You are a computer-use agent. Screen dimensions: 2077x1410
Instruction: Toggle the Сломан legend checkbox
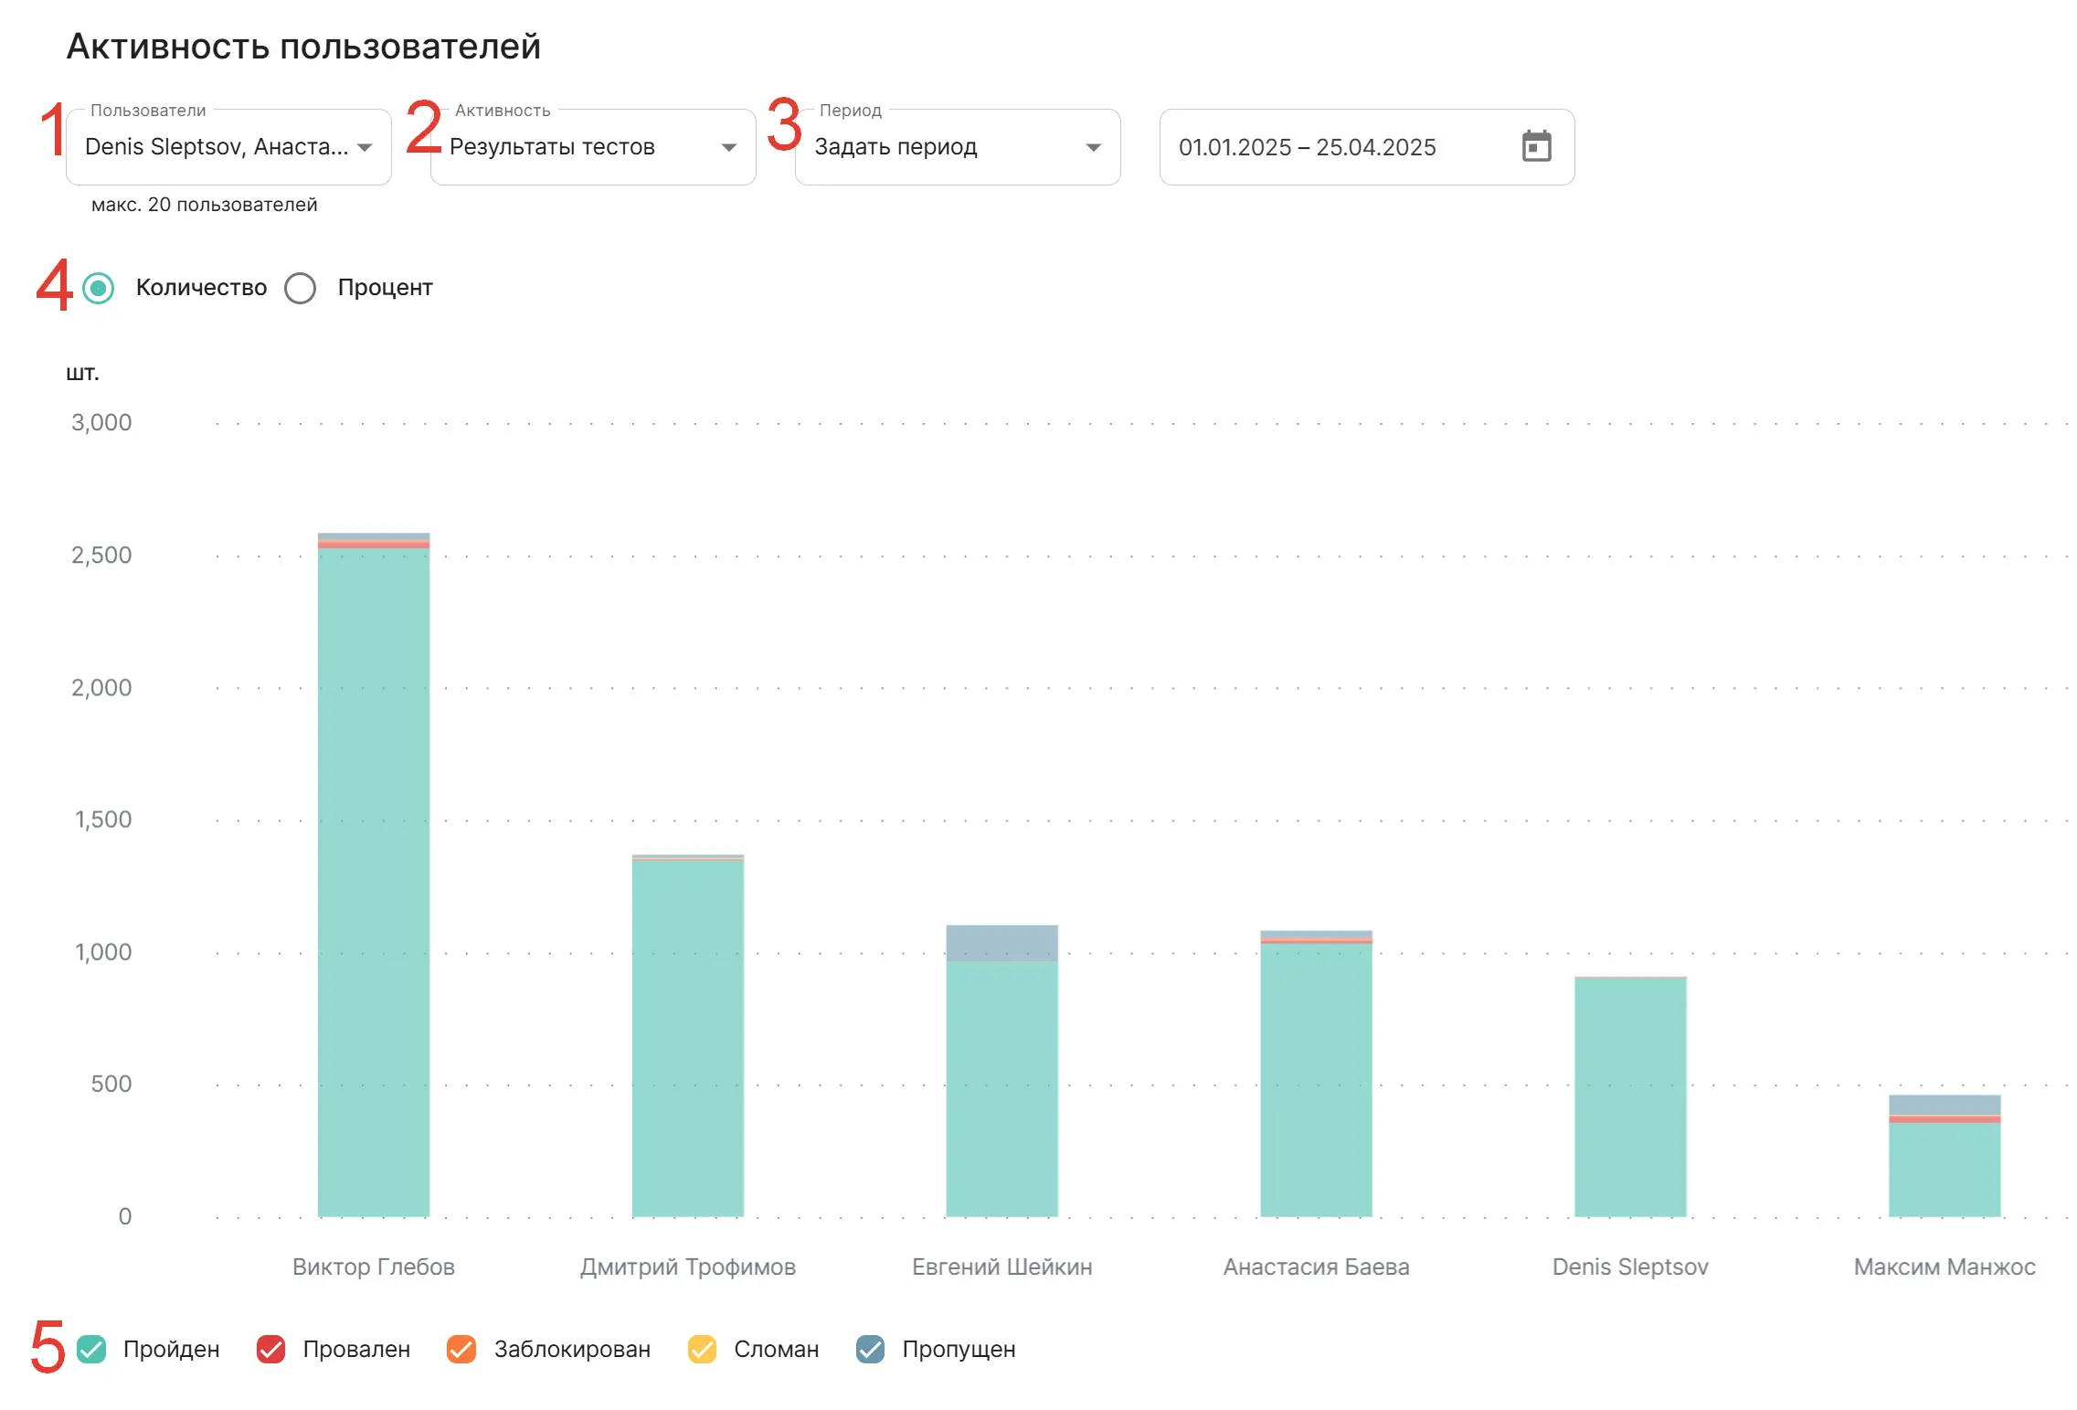[702, 1349]
